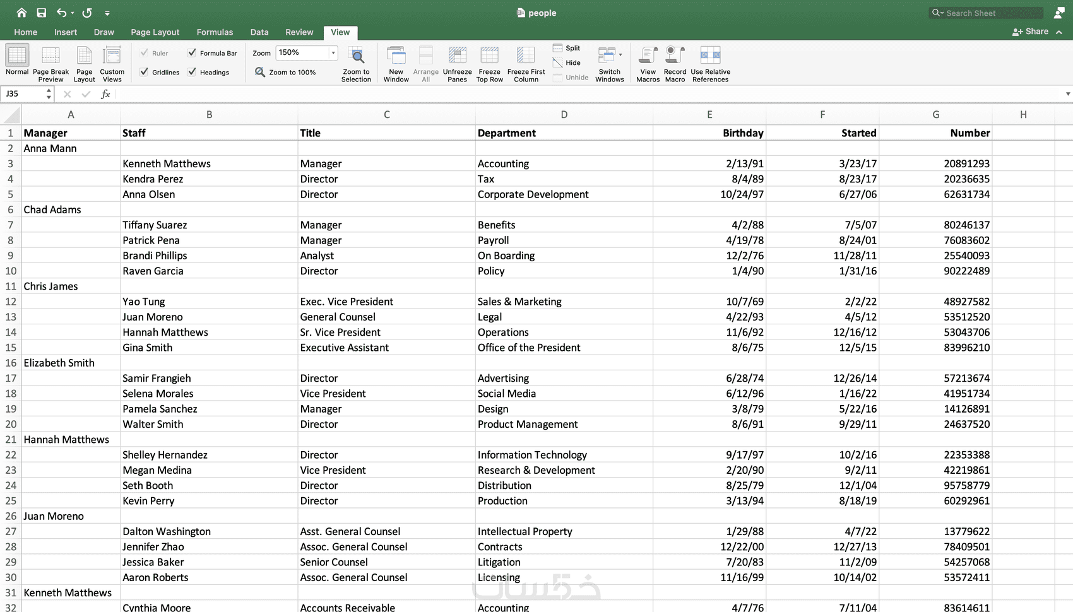Viewport: 1073px width, 612px height.
Task: Start Record Macro
Action: coord(675,64)
